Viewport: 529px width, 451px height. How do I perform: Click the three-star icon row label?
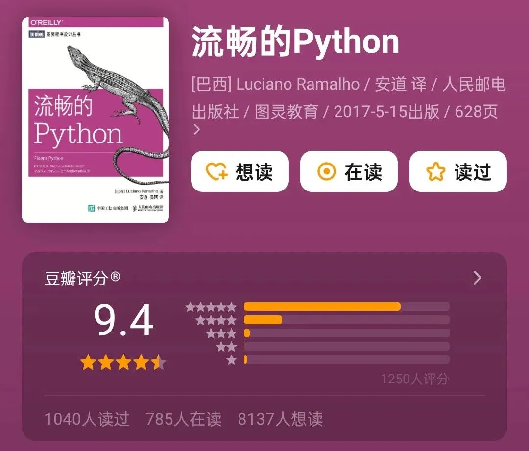(221, 333)
